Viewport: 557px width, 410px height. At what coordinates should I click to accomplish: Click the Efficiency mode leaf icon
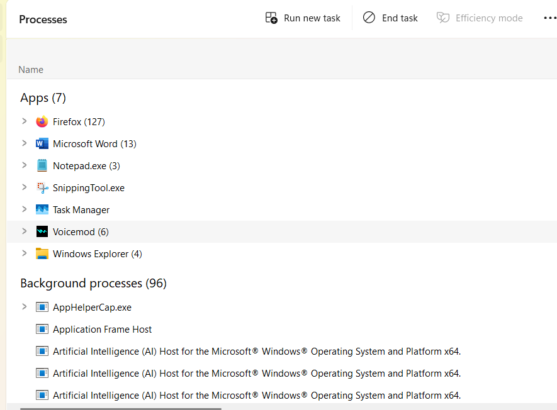coord(443,18)
